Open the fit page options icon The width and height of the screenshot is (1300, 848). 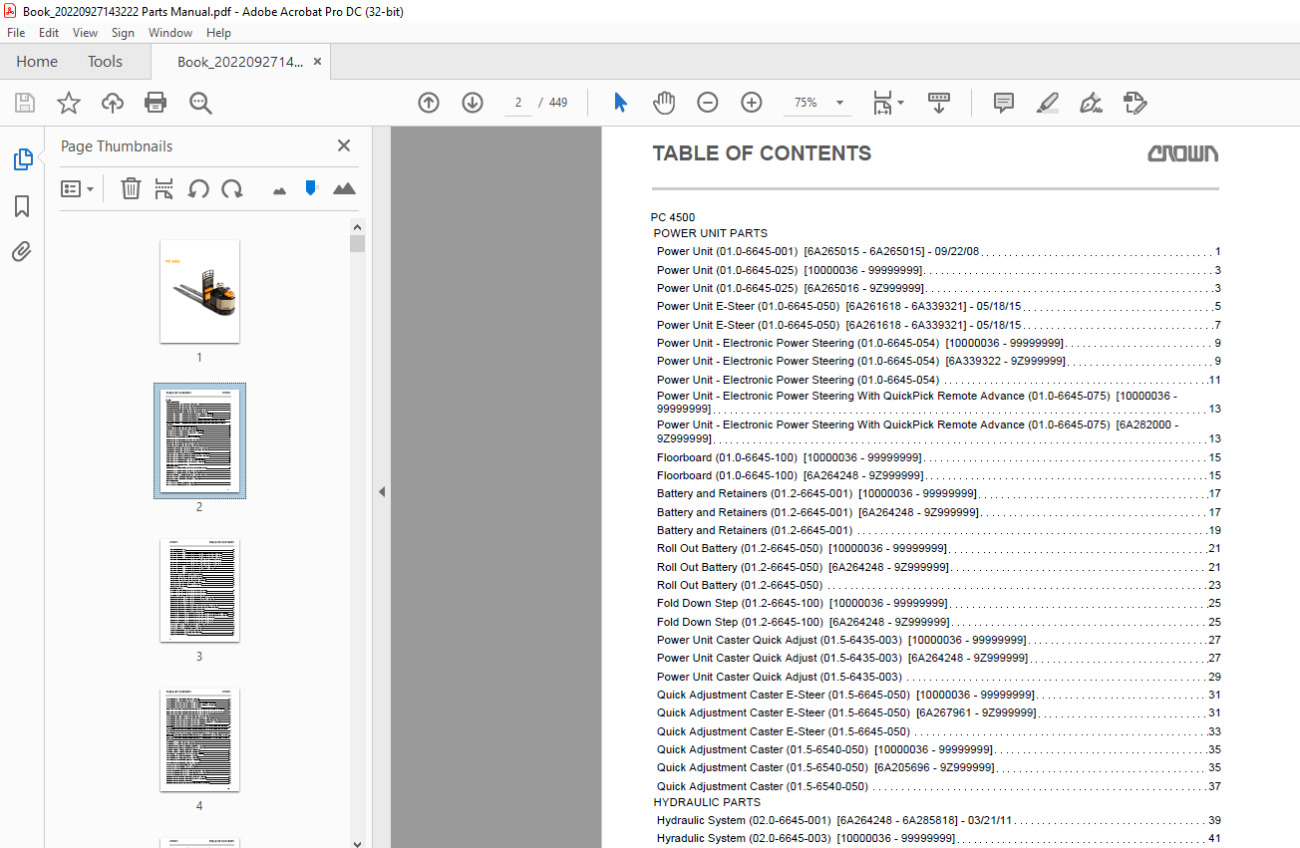(882, 103)
